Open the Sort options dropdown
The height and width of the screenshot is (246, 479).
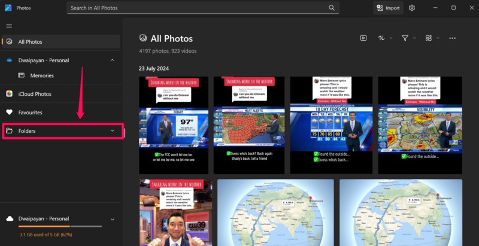tap(384, 38)
